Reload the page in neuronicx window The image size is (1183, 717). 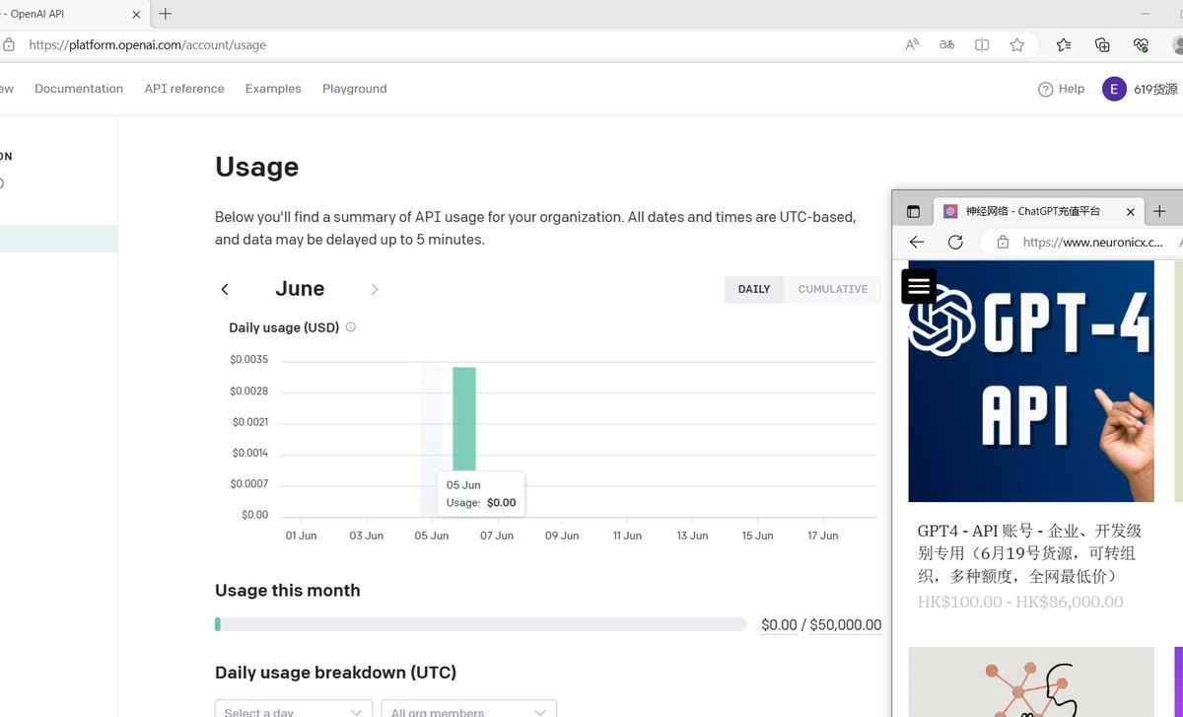pos(955,242)
